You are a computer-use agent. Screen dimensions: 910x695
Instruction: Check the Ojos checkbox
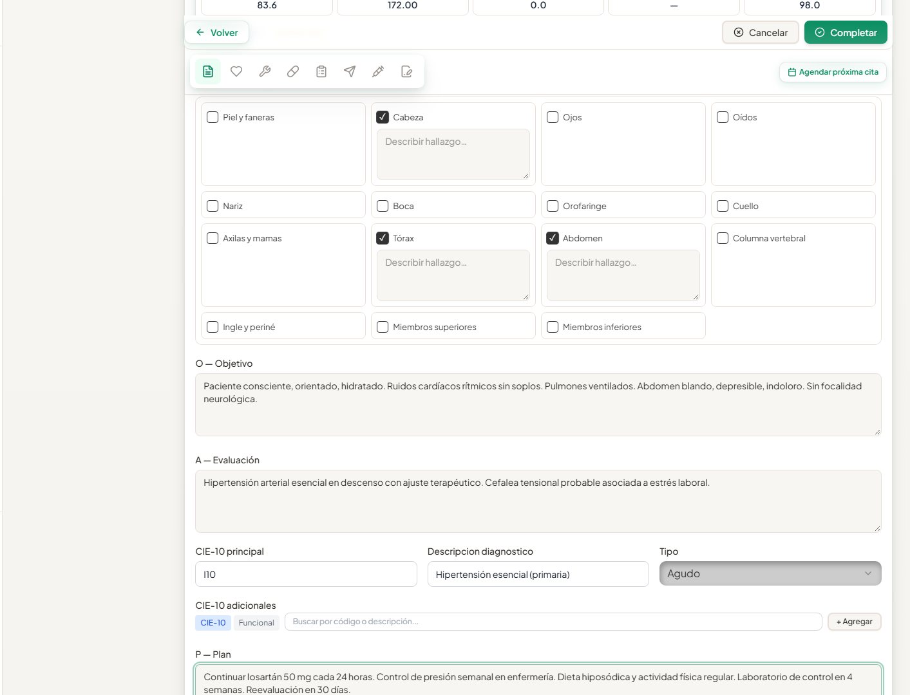pos(553,117)
